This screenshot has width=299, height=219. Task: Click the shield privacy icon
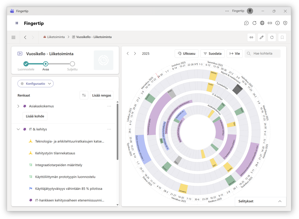pyautogui.click(x=285, y=23)
